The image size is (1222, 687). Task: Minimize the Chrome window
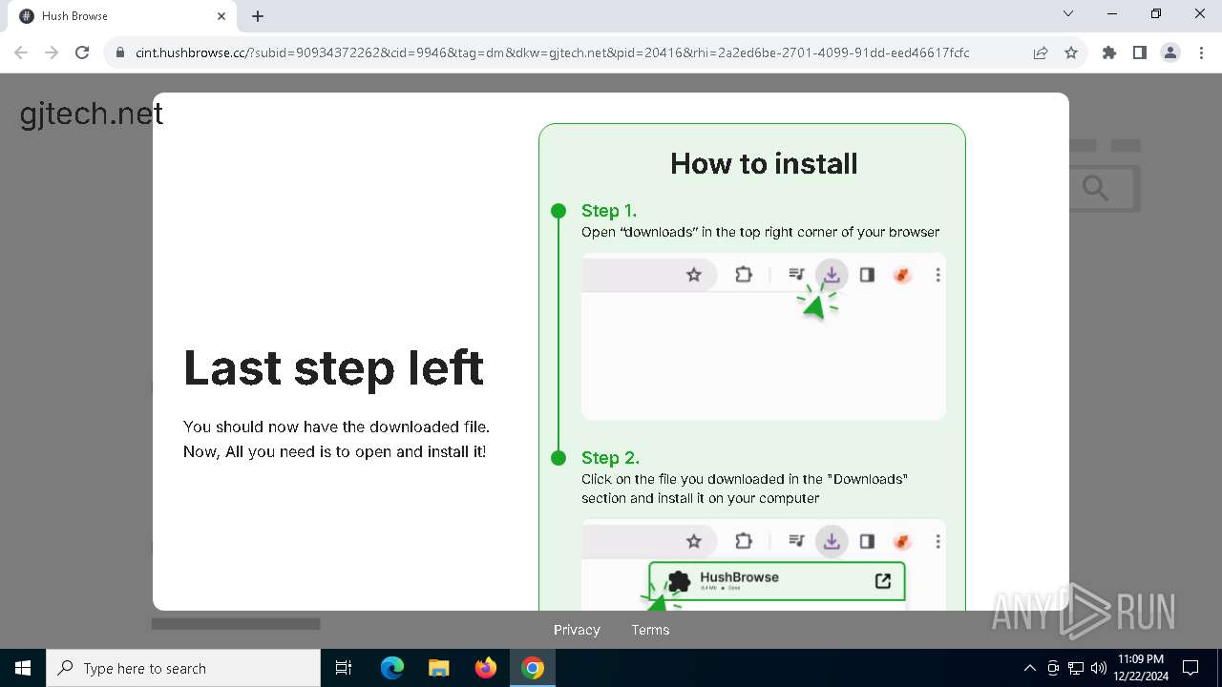tap(1112, 14)
